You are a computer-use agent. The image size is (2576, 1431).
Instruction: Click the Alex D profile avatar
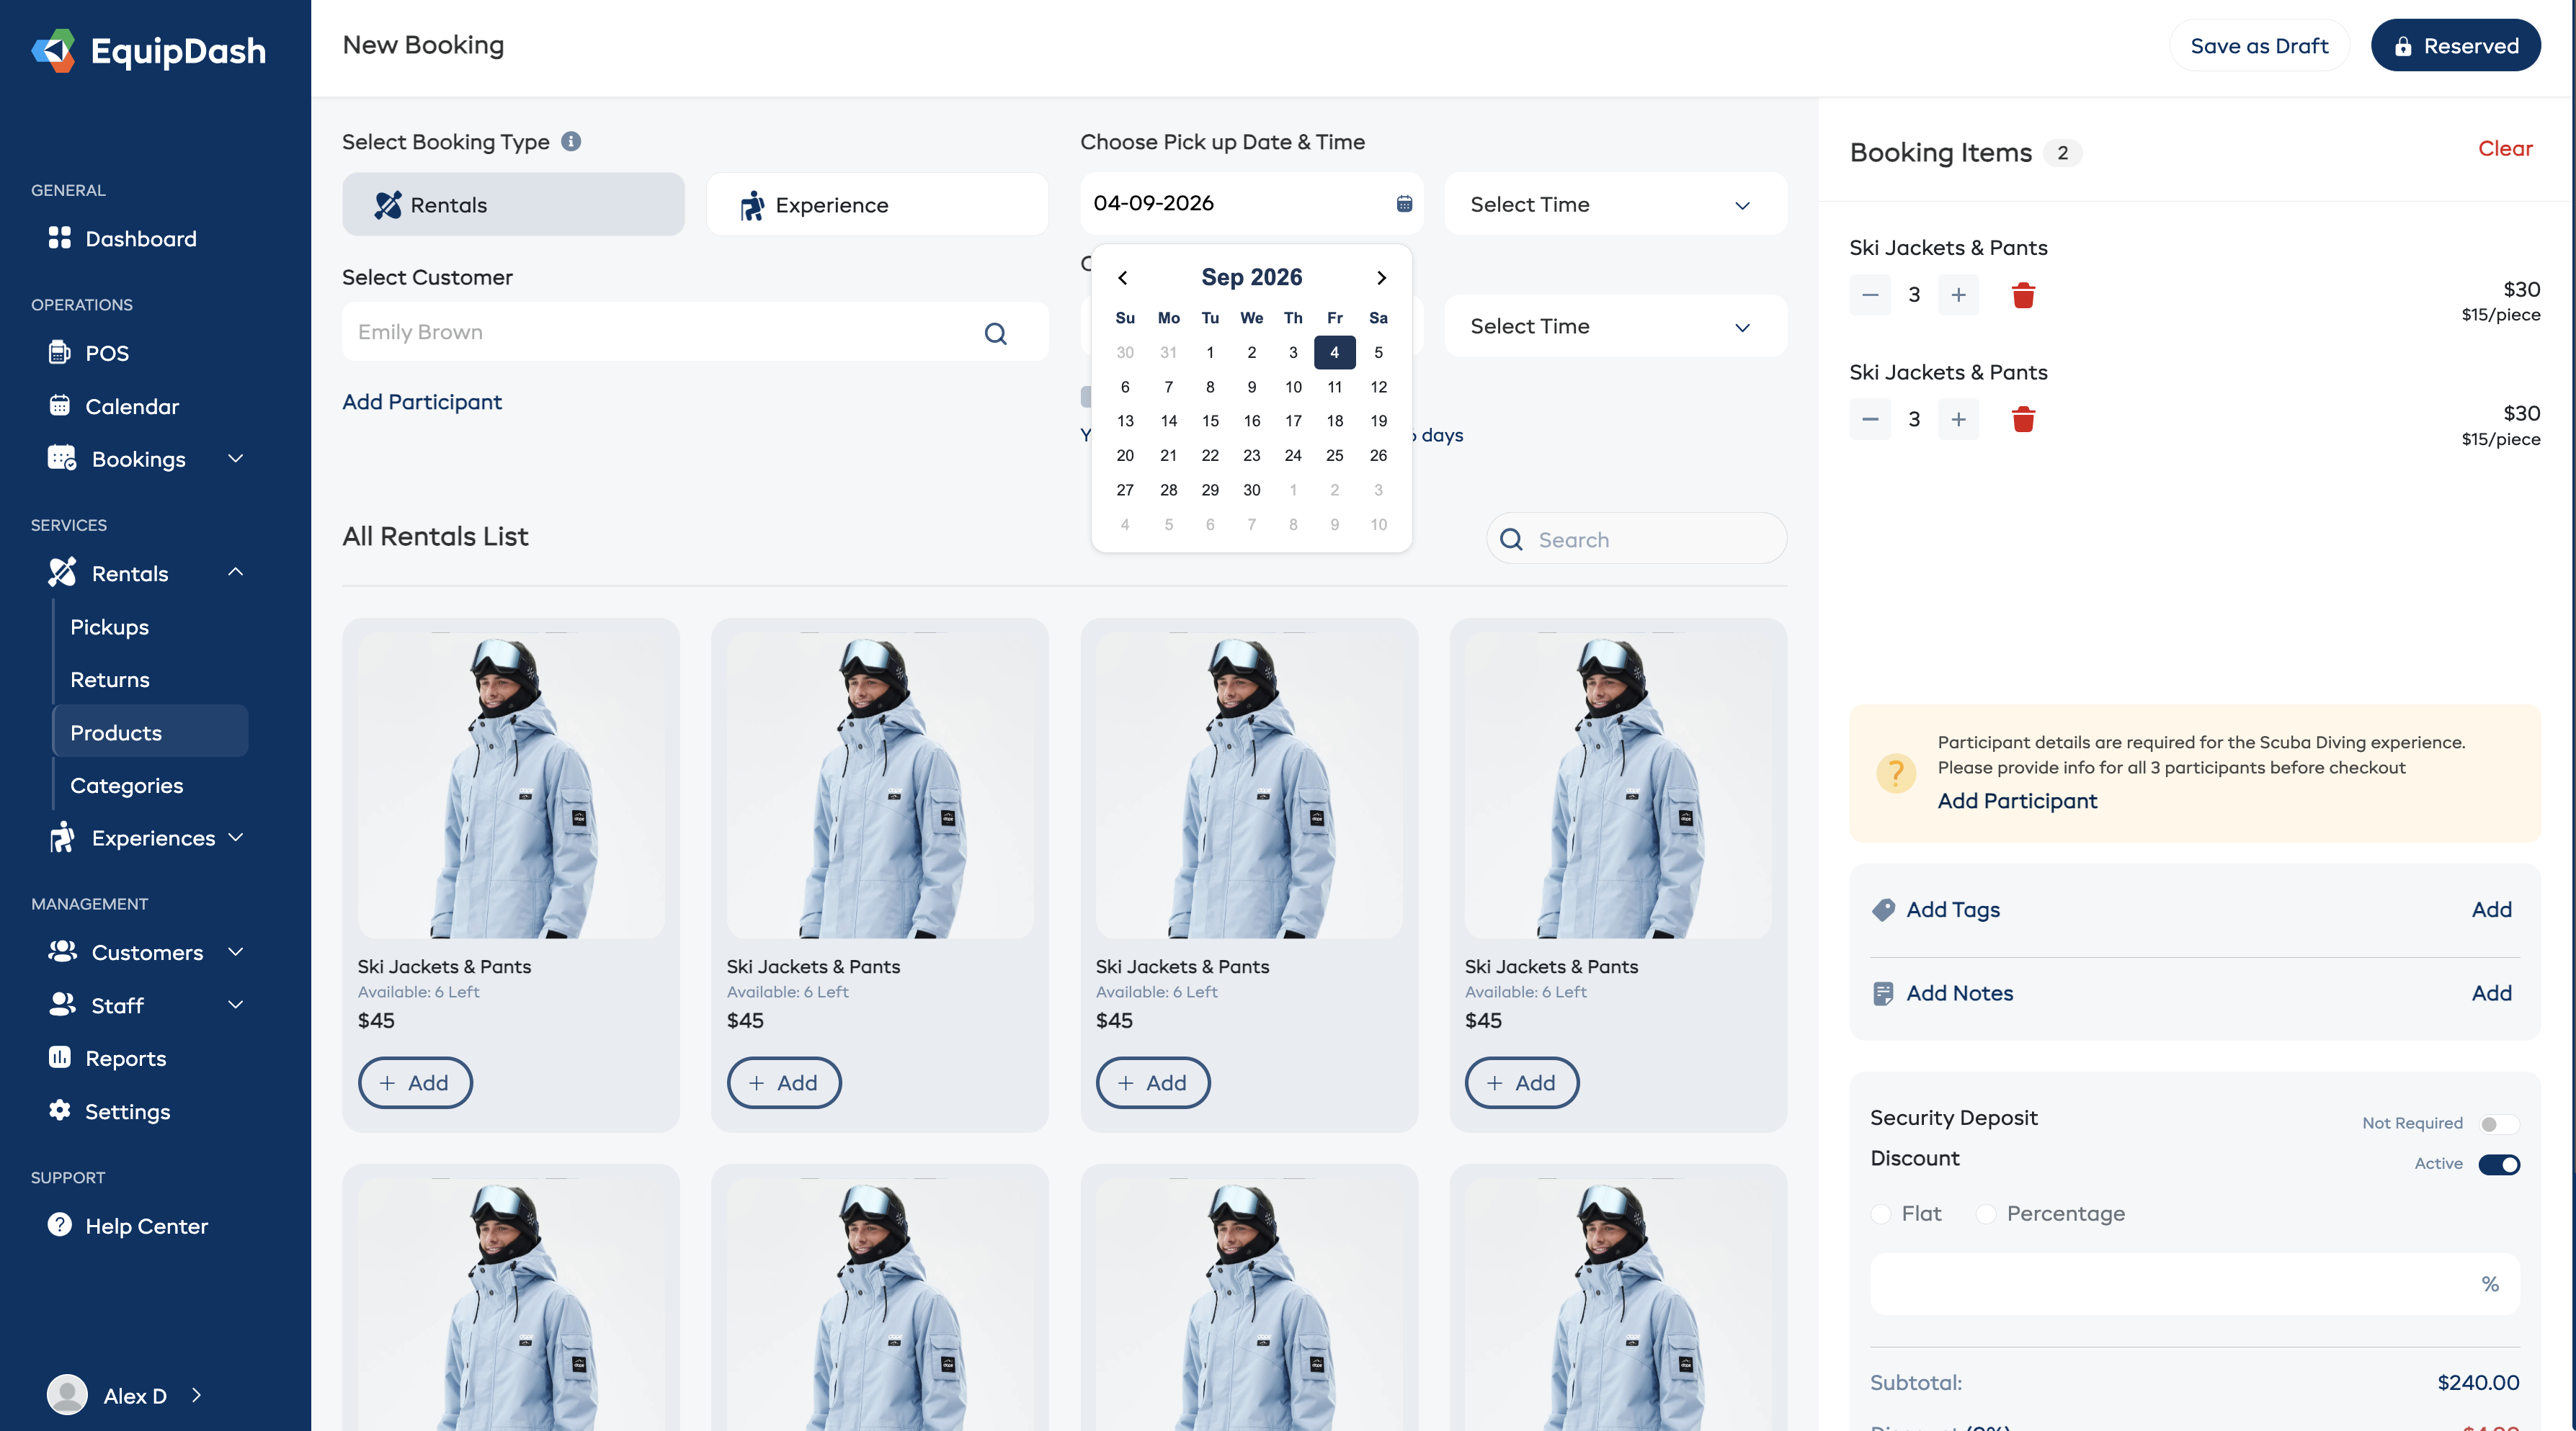click(67, 1395)
